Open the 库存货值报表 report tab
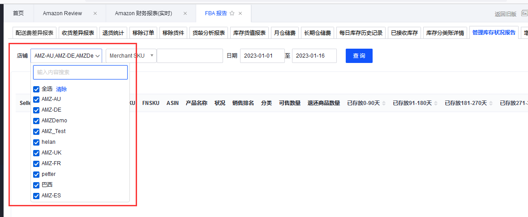The image size is (528, 217). (249, 33)
